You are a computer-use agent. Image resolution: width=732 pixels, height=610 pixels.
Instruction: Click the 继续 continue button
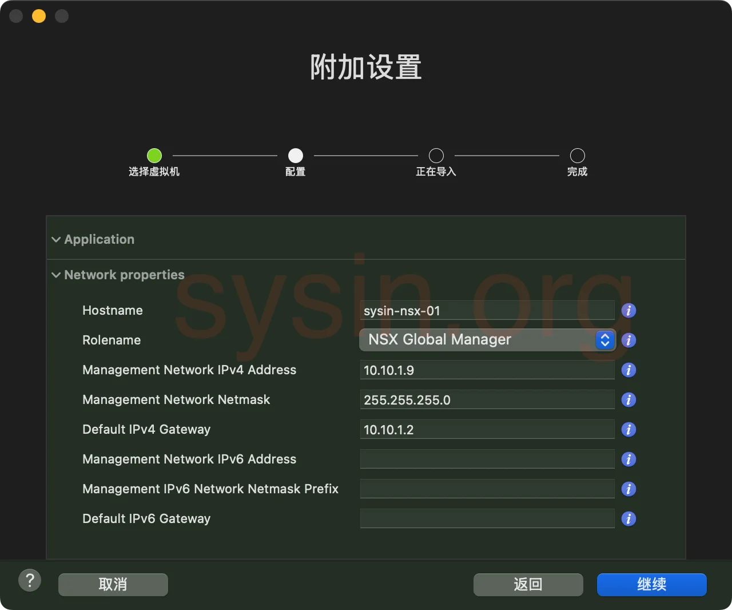652,585
